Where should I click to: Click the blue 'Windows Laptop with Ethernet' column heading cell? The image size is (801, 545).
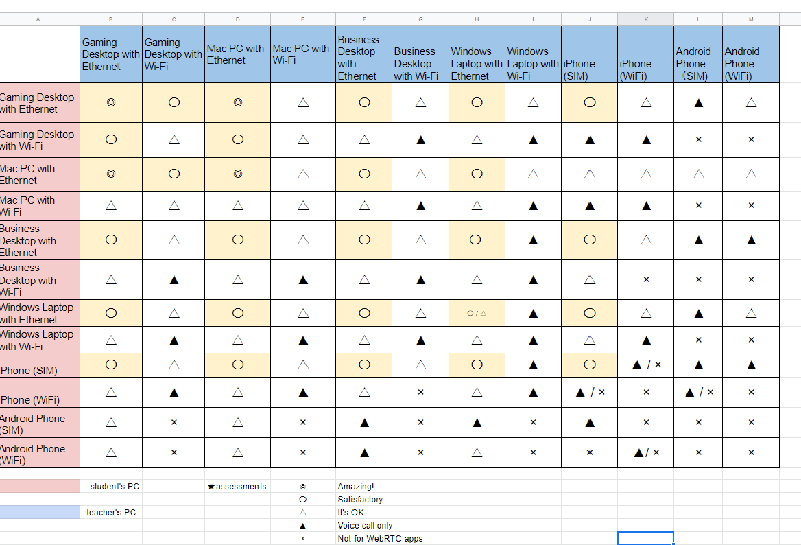pos(477,54)
